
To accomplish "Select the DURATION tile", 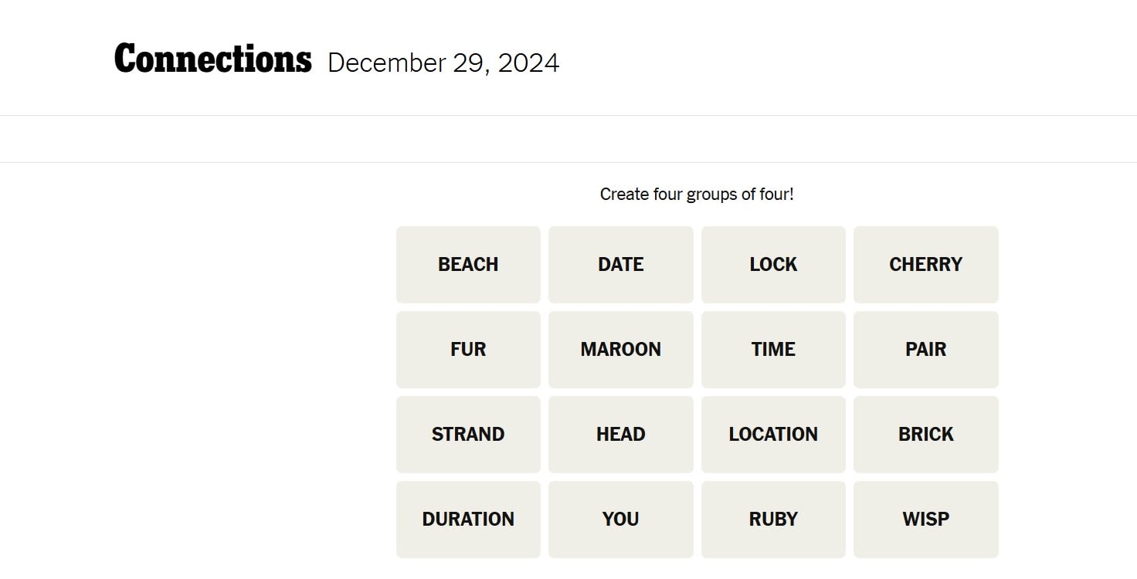I will click(x=468, y=520).
